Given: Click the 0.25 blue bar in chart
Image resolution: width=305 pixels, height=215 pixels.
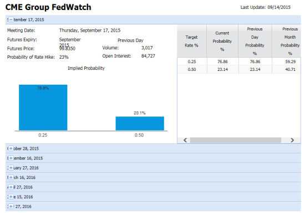Looking at the screenshot, I should point(43,107).
